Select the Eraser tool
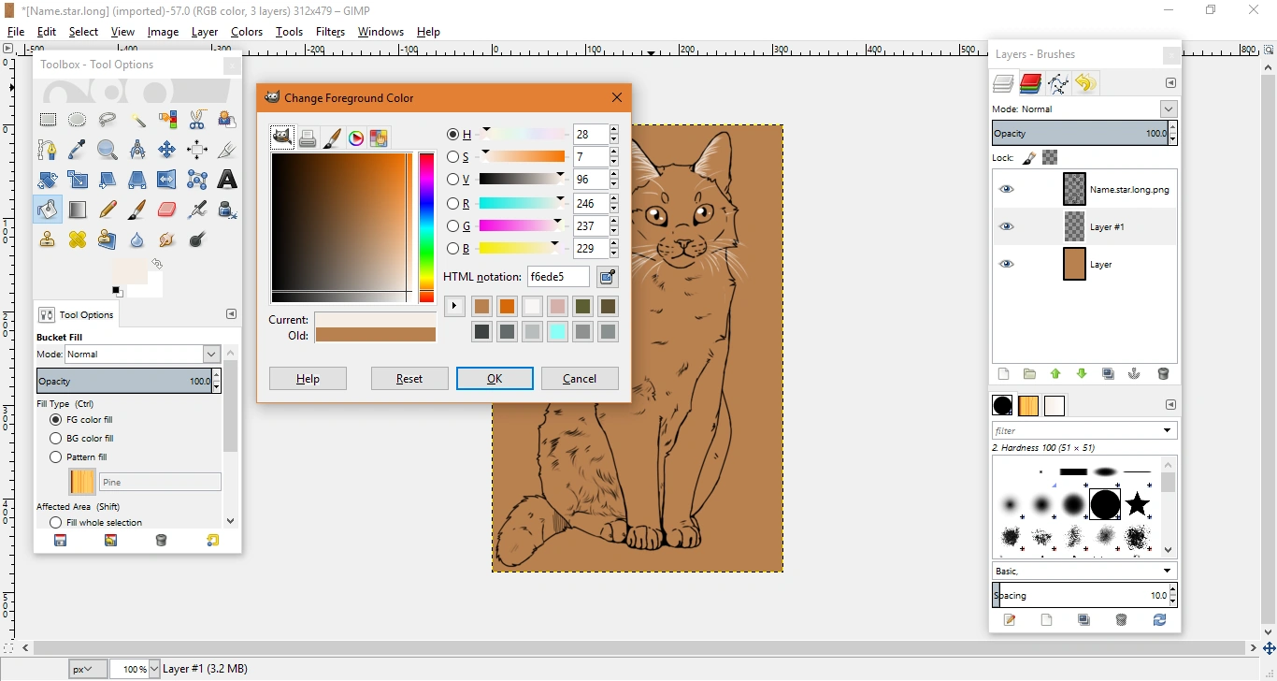 pos(167,210)
